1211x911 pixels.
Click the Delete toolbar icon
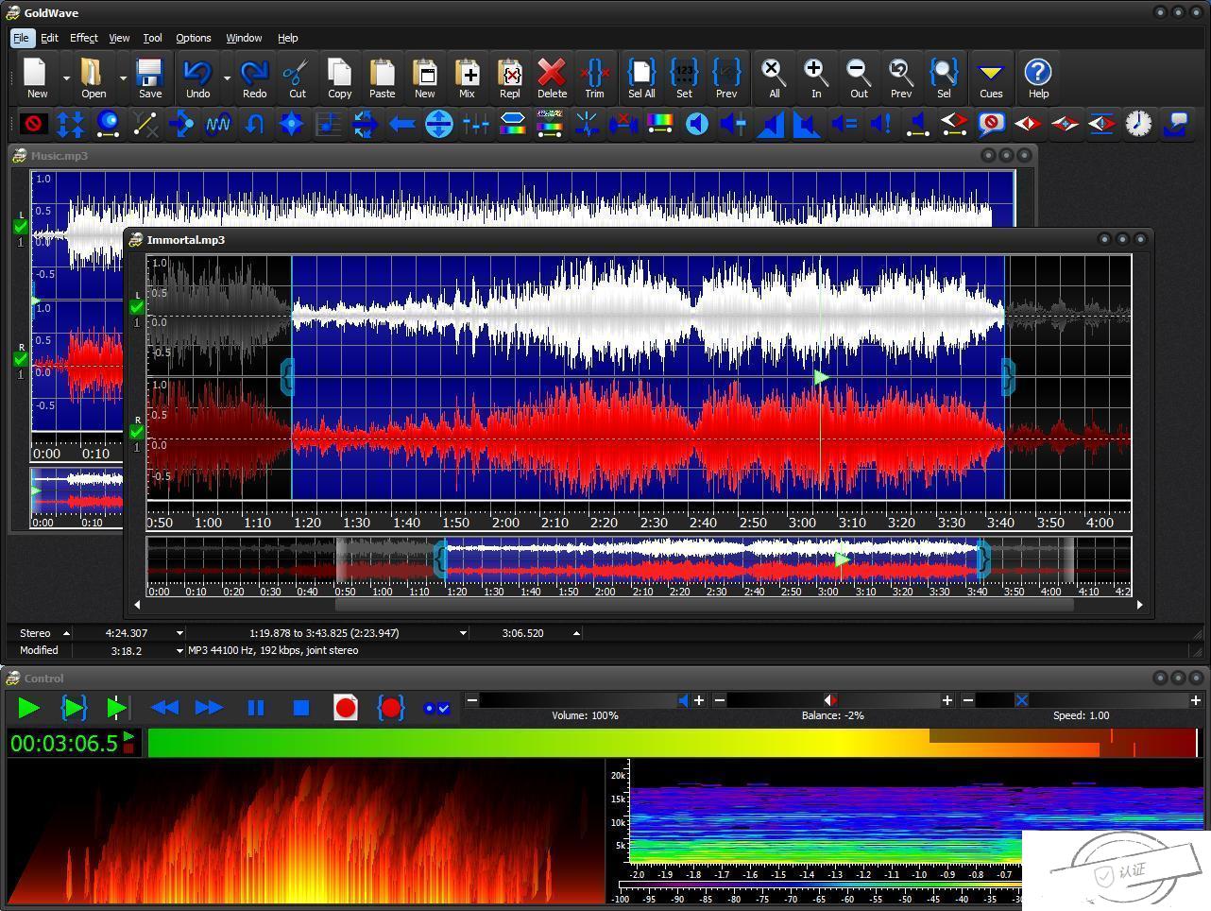(x=552, y=77)
